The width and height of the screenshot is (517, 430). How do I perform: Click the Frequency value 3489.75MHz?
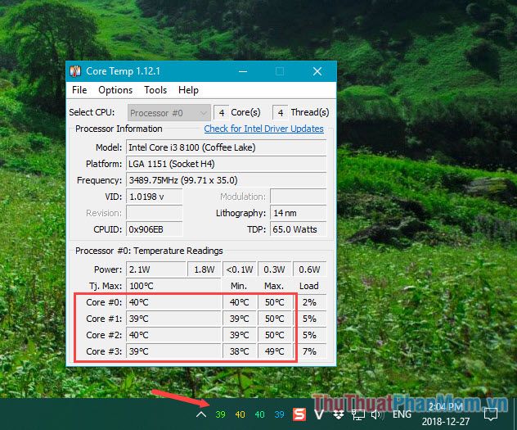click(226, 180)
